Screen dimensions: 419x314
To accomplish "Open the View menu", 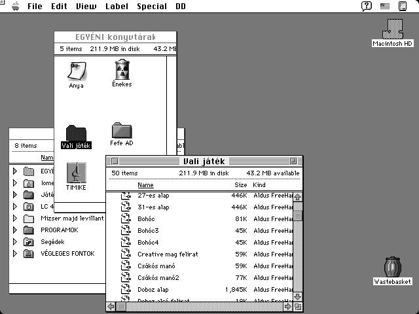I will point(86,6).
